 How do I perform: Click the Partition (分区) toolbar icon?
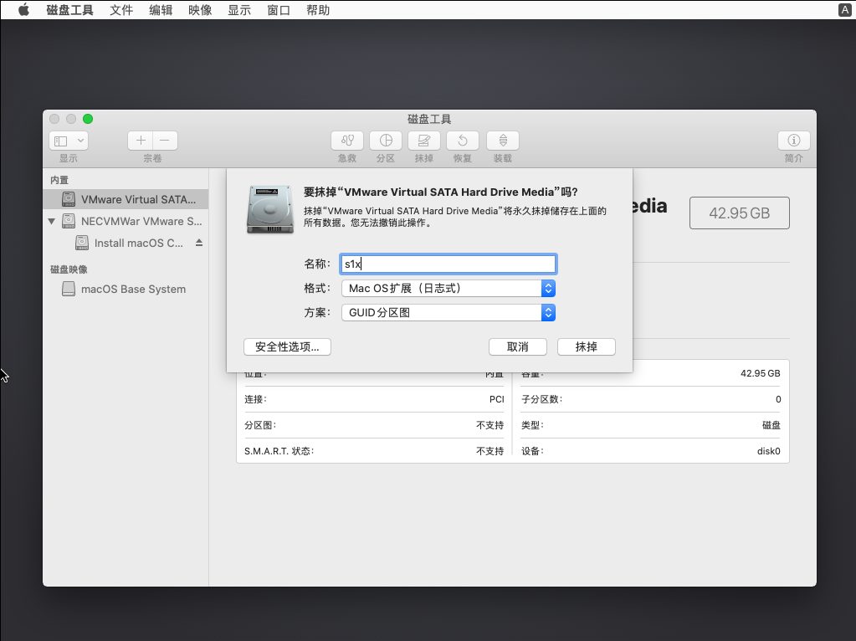pyautogui.click(x=385, y=141)
